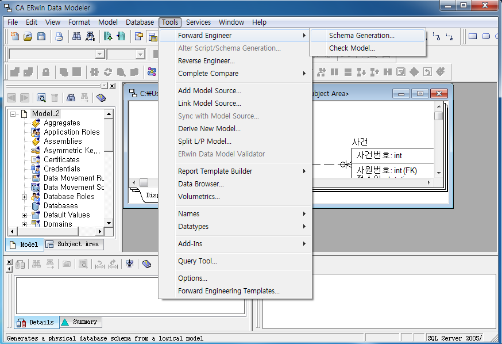Maximize the diagram child window
Image resolution: width=502 pixels, height=344 pixels.
[420, 94]
